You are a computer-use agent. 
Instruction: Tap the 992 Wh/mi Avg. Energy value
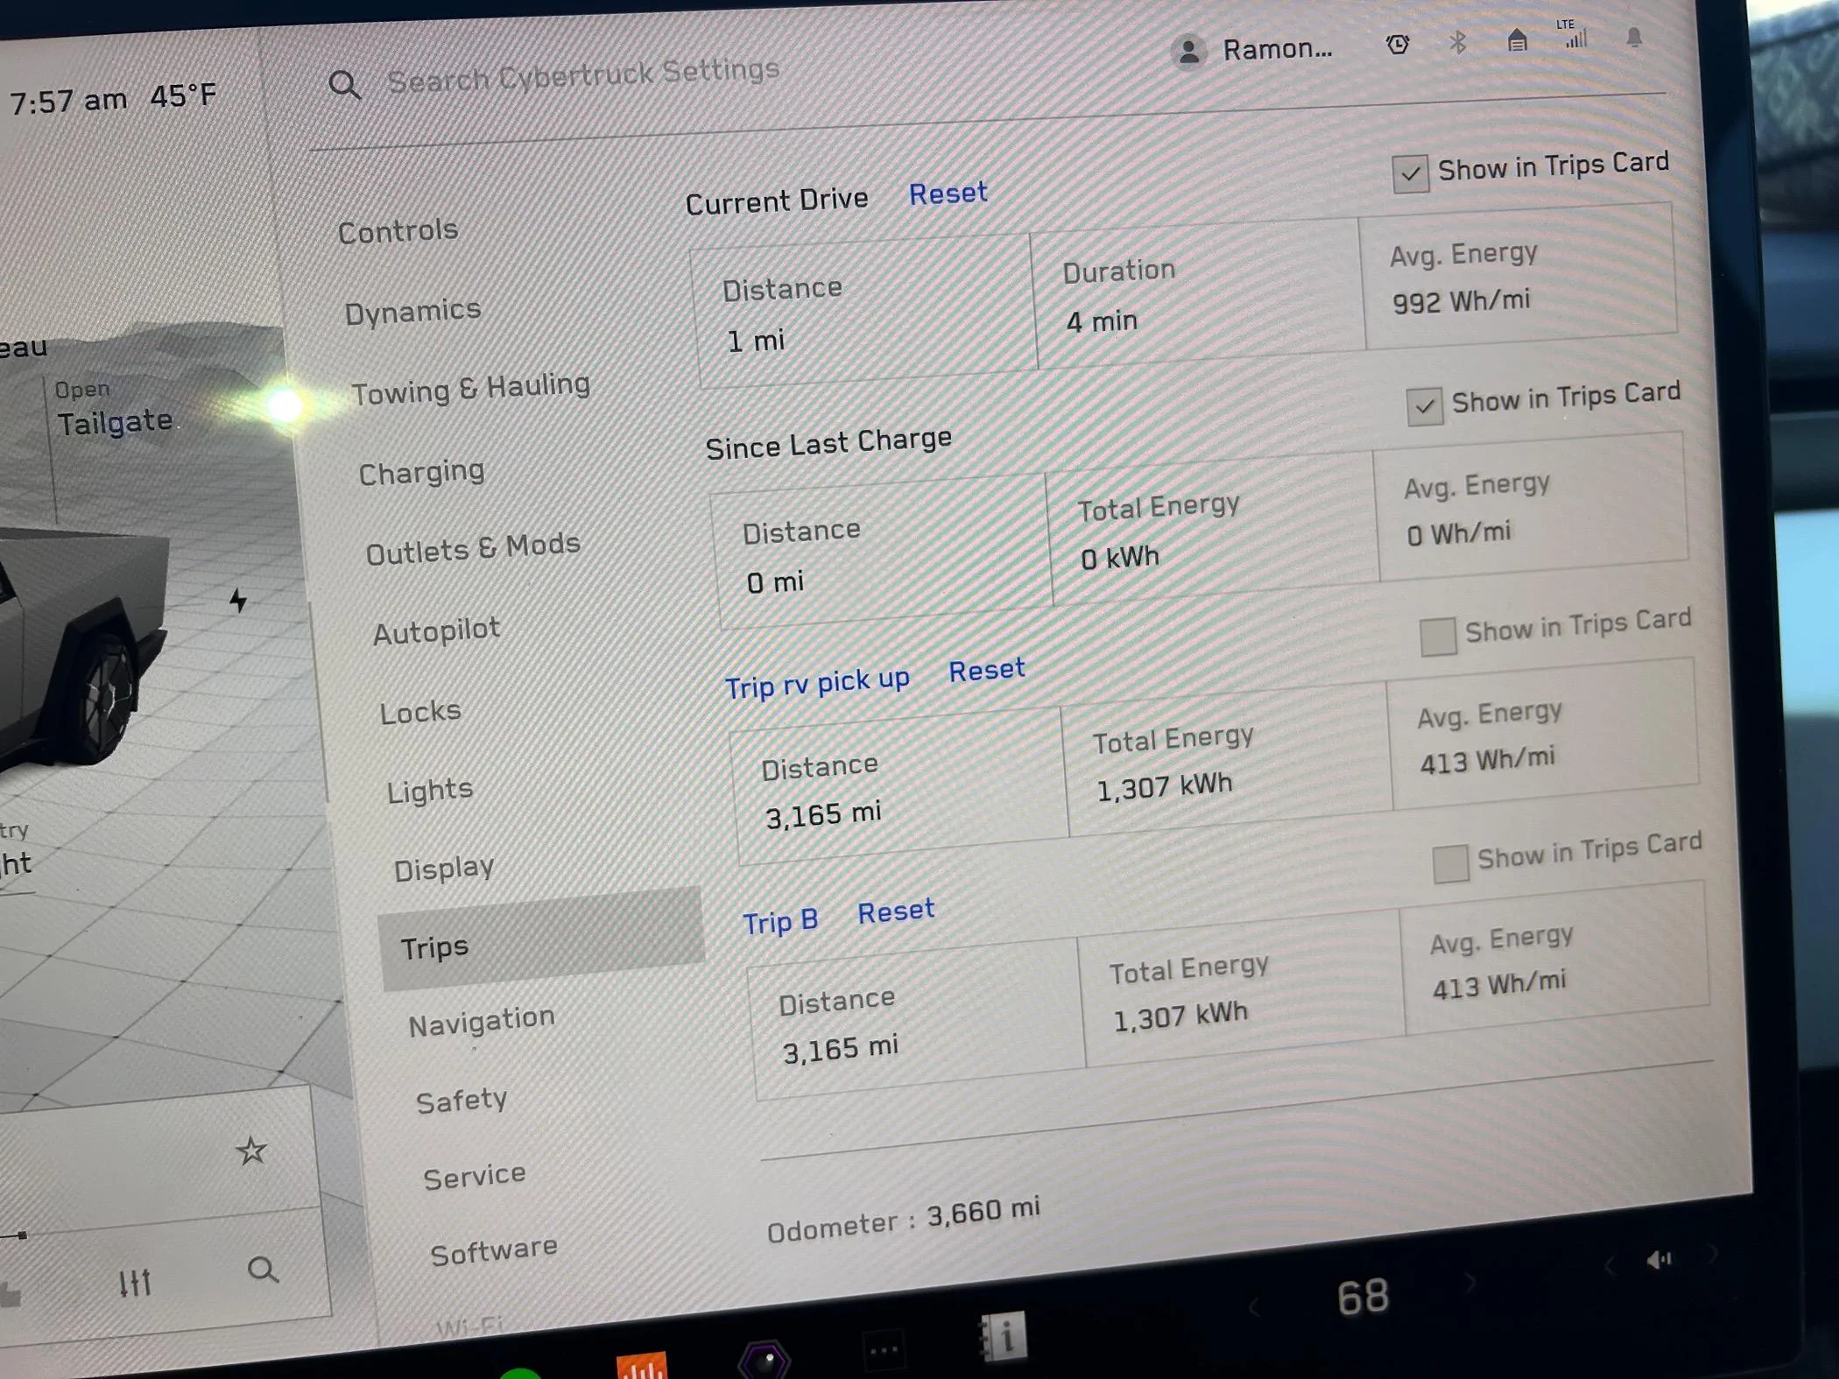(x=1461, y=302)
